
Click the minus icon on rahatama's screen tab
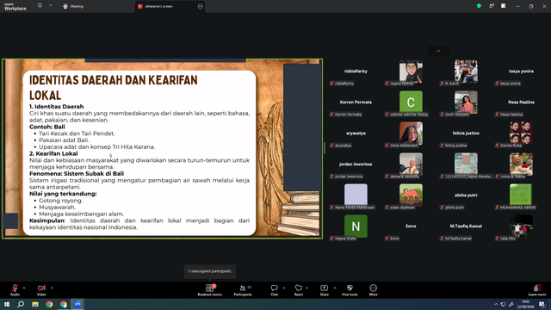[x=201, y=6]
